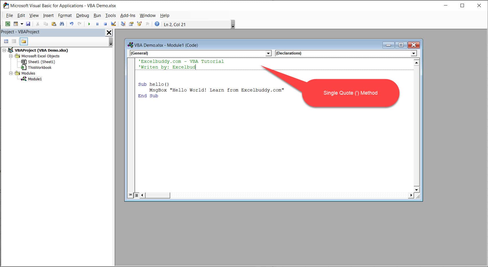This screenshot has width=488, height=267.
Task: Toggle Design Mode icon in the toolbar
Action: click(113, 24)
